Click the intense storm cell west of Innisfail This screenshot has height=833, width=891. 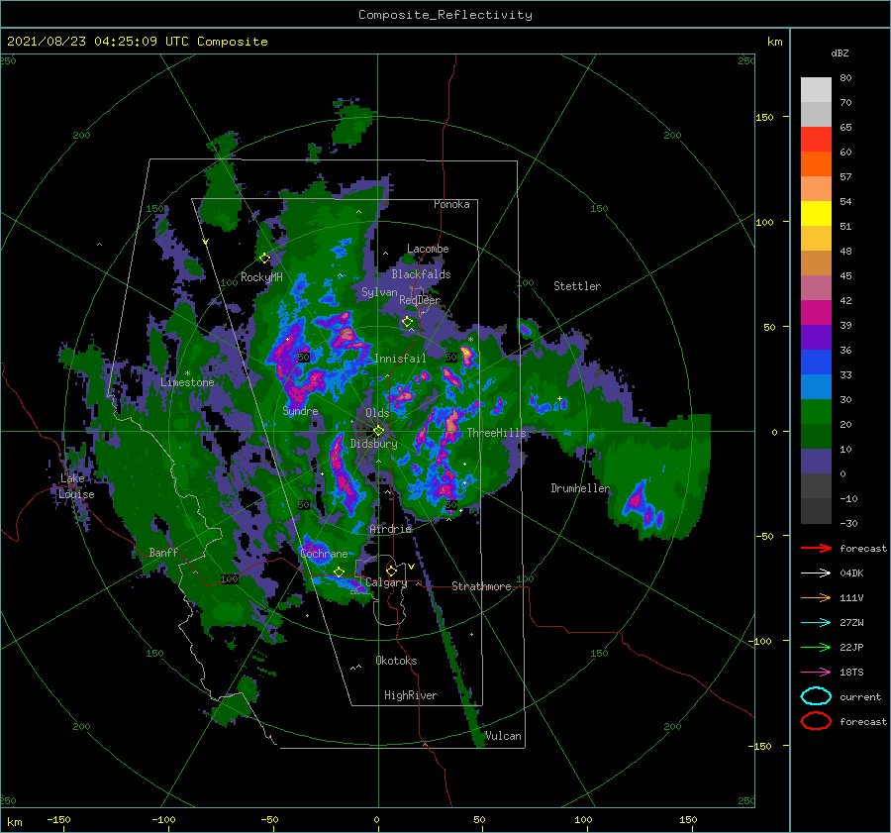click(347, 338)
